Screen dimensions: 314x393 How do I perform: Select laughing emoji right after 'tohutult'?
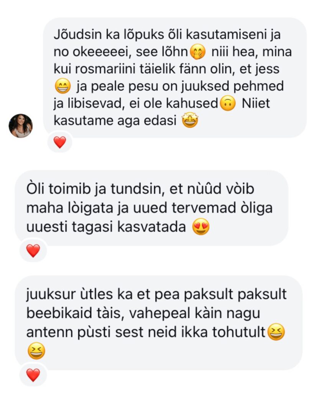pos(276,332)
